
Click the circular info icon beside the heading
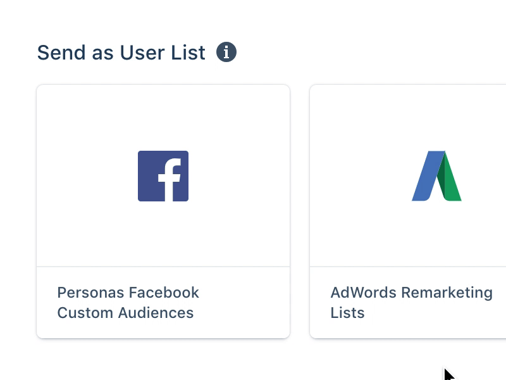[226, 52]
